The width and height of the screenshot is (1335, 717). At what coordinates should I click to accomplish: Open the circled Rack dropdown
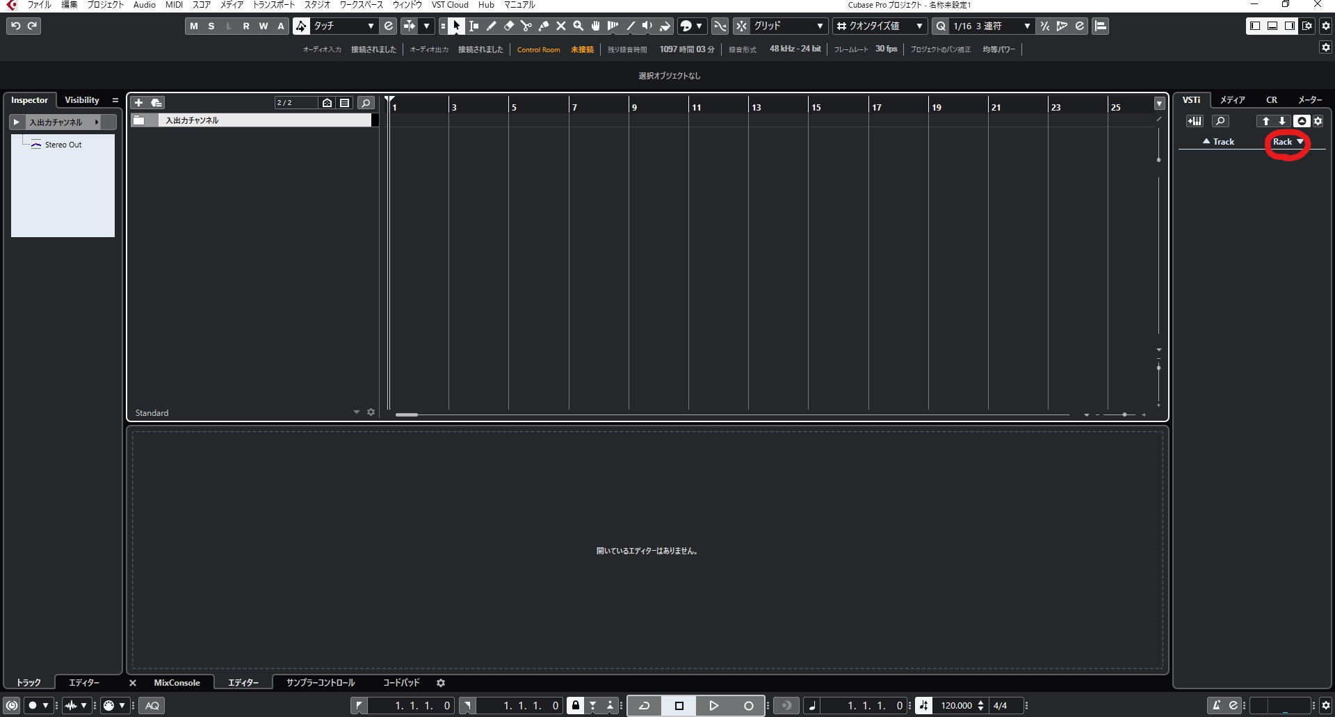click(1286, 141)
